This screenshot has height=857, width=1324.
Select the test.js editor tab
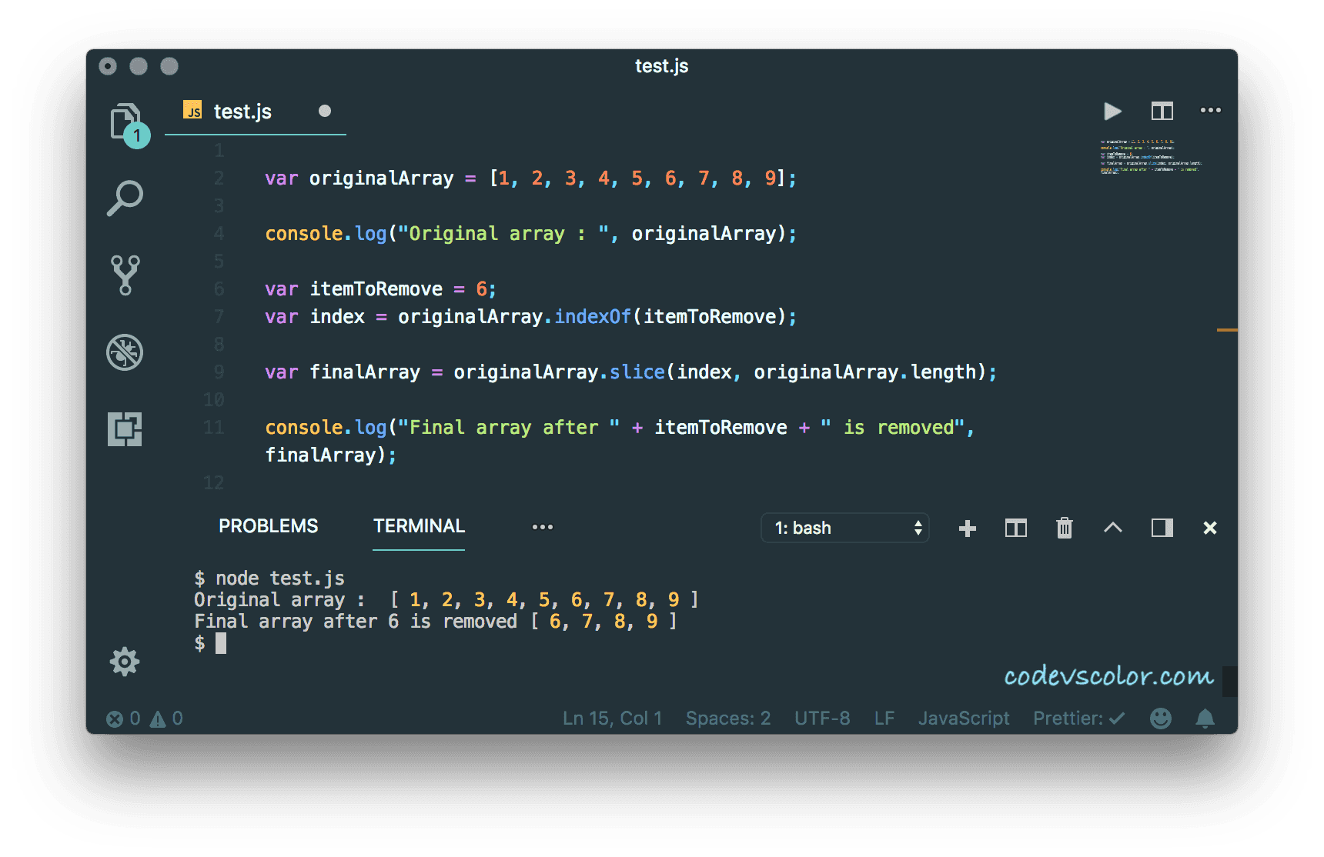pyautogui.click(x=242, y=112)
